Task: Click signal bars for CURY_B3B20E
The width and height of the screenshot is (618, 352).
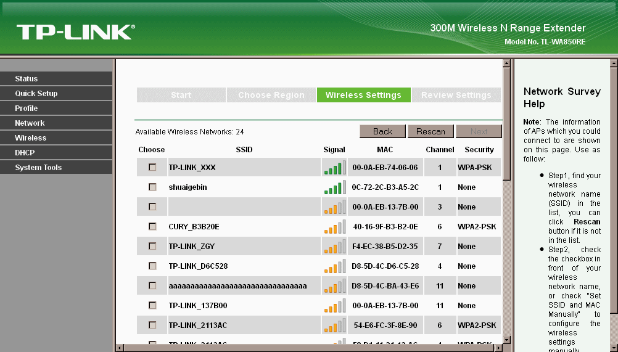Action: pyautogui.click(x=335, y=226)
